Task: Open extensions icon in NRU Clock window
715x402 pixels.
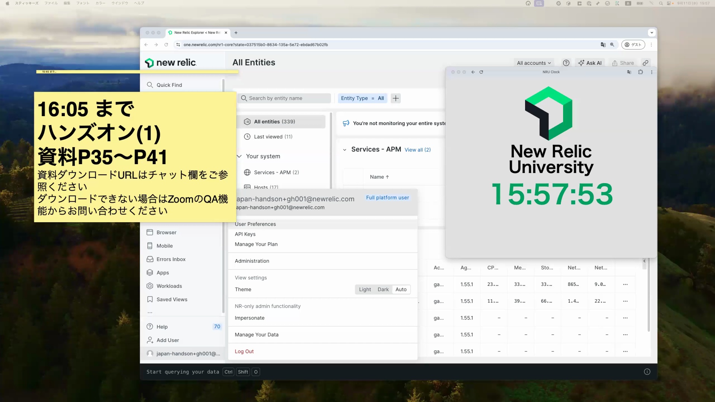Action: coord(641,72)
